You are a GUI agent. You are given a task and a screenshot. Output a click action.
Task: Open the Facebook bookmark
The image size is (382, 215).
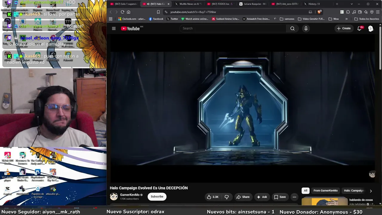click(156, 19)
